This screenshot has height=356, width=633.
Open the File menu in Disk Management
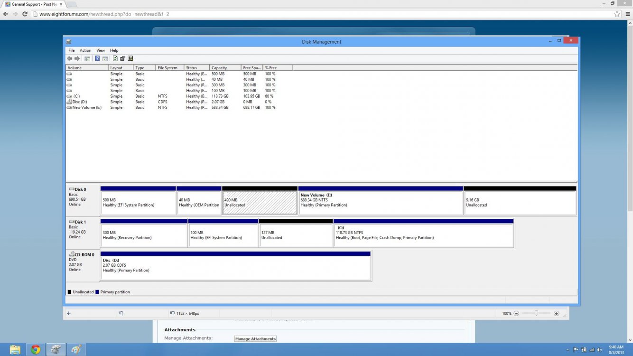click(71, 50)
